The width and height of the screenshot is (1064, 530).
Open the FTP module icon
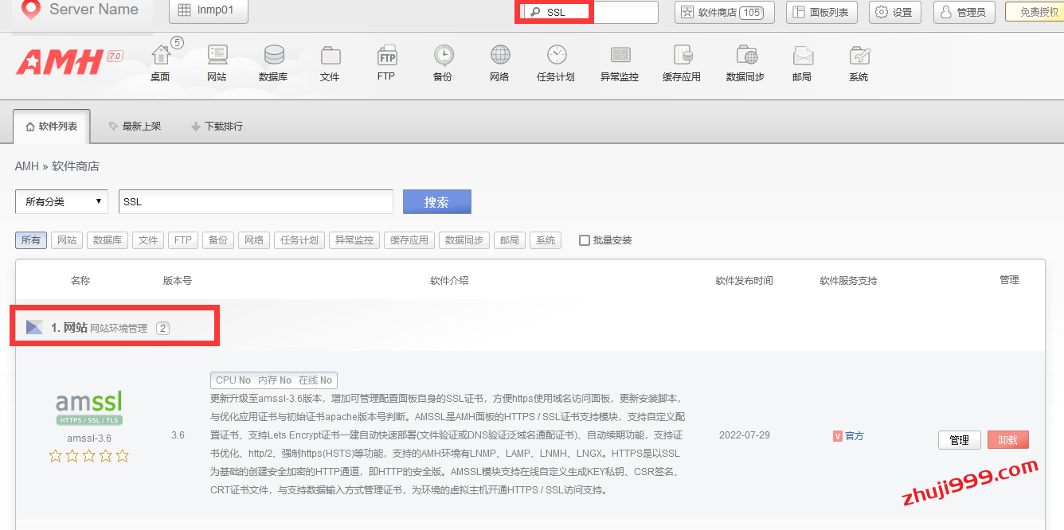(x=386, y=62)
